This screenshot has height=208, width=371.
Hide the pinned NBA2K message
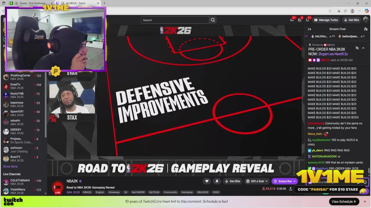click(x=357, y=48)
